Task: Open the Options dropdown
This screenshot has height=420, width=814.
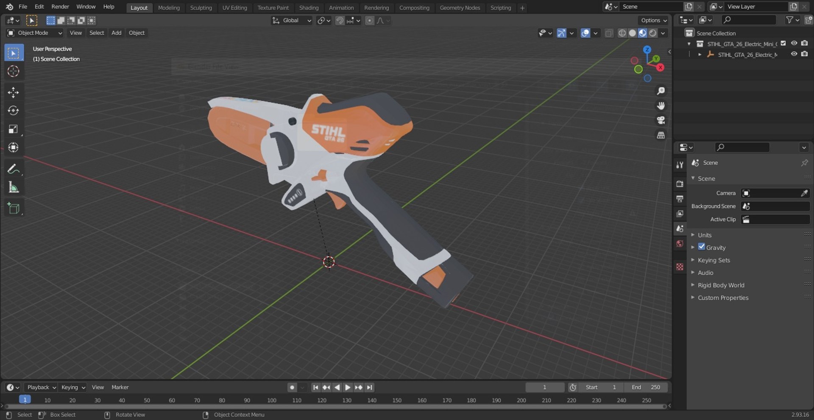Action: tap(654, 20)
